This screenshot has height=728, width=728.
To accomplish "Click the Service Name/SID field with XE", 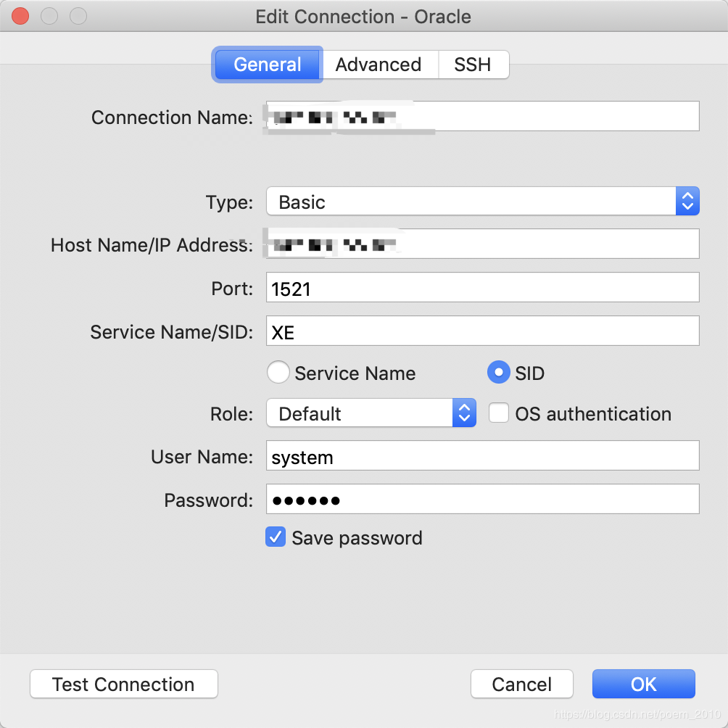I will (482, 331).
